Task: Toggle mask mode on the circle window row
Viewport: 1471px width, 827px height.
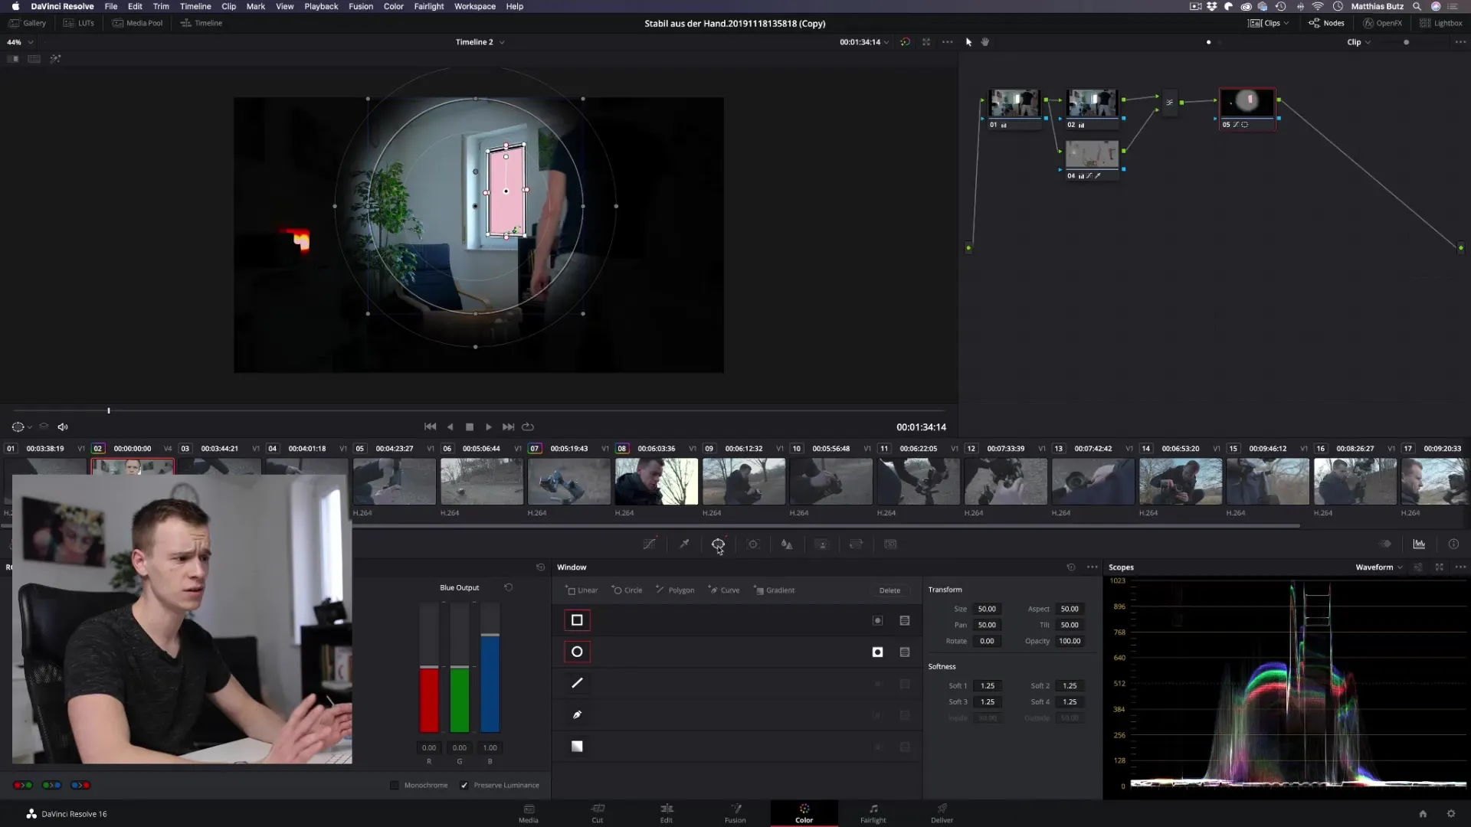Action: (905, 652)
